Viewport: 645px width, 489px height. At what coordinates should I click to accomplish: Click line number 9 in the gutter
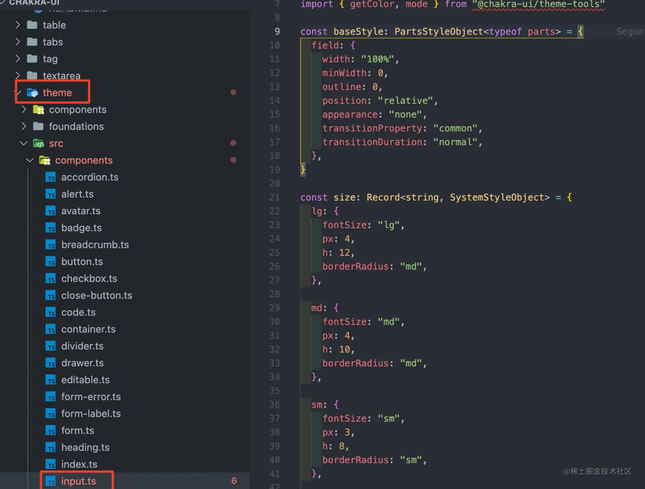coord(277,32)
